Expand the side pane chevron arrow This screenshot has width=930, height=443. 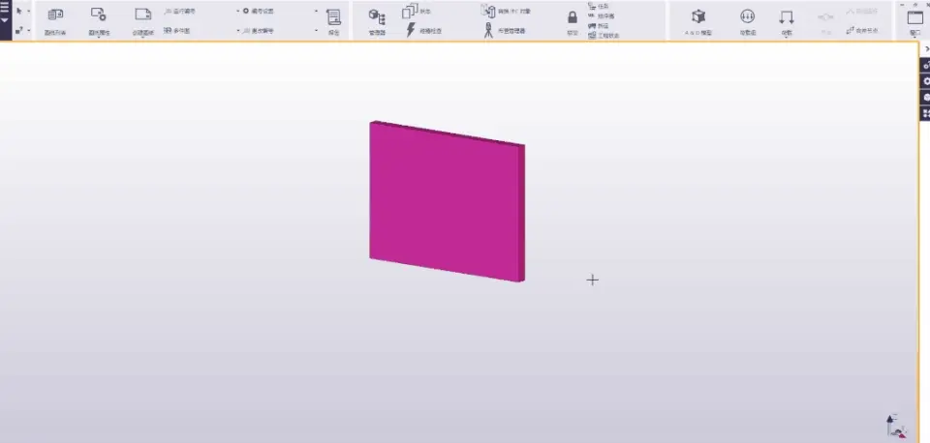tap(927, 49)
